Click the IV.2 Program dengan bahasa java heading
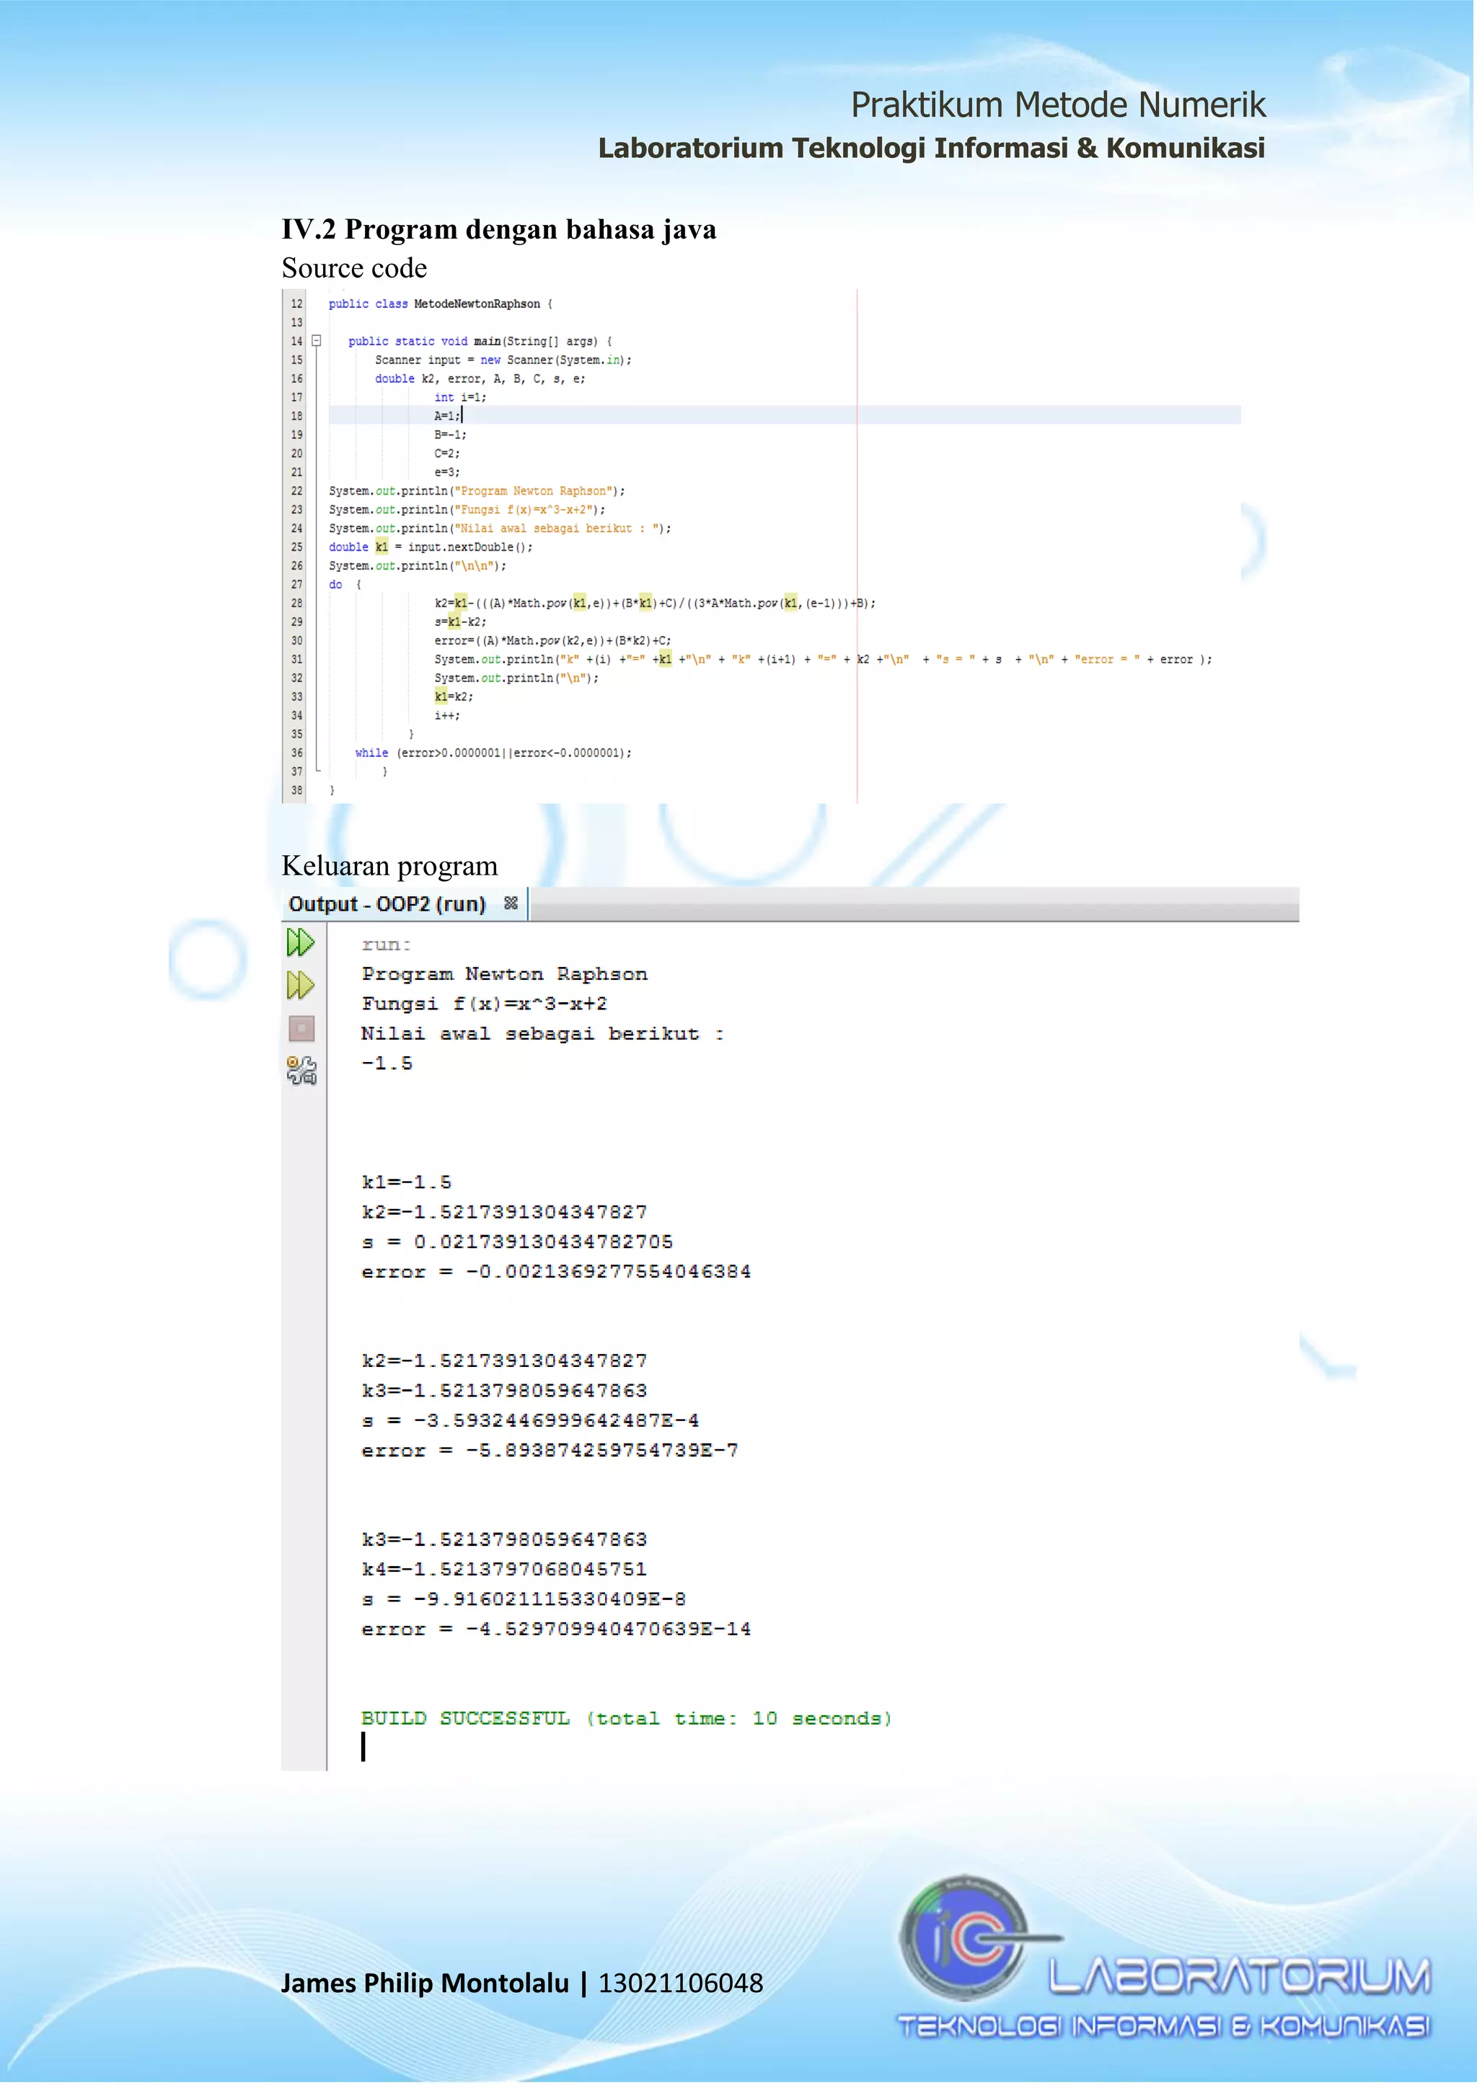Screen dimensions: 1477x2088 [498, 229]
